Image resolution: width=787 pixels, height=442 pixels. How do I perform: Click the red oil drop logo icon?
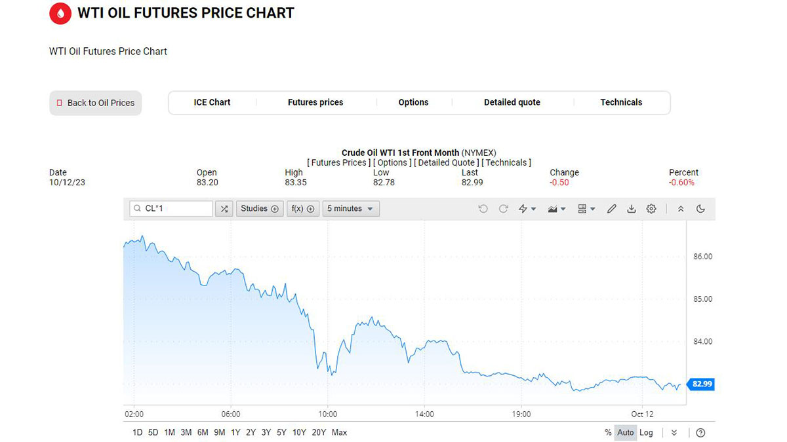click(60, 13)
